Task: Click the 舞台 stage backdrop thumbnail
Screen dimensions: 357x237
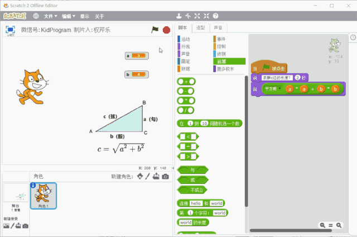Action: [x=15, y=196]
